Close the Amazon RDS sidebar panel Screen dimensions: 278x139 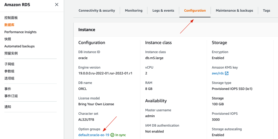pyautogui.click(x=57, y=4)
